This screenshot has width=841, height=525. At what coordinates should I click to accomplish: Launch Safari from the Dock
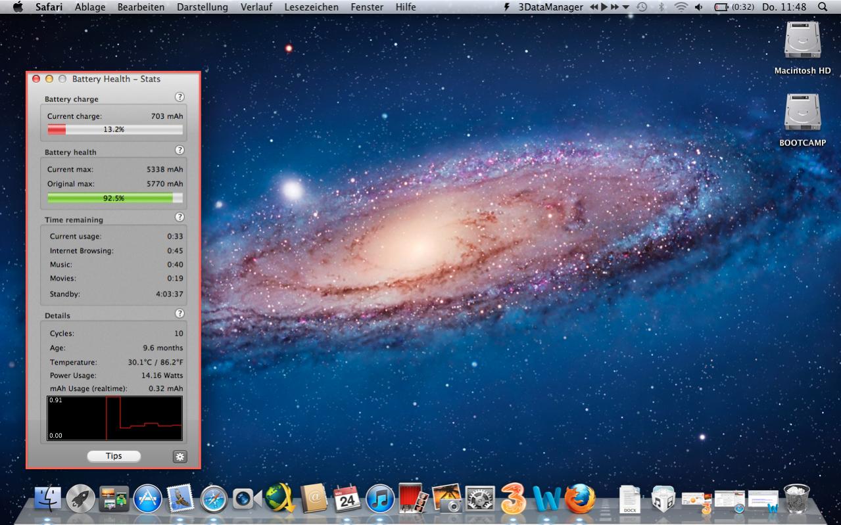(214, 500)
